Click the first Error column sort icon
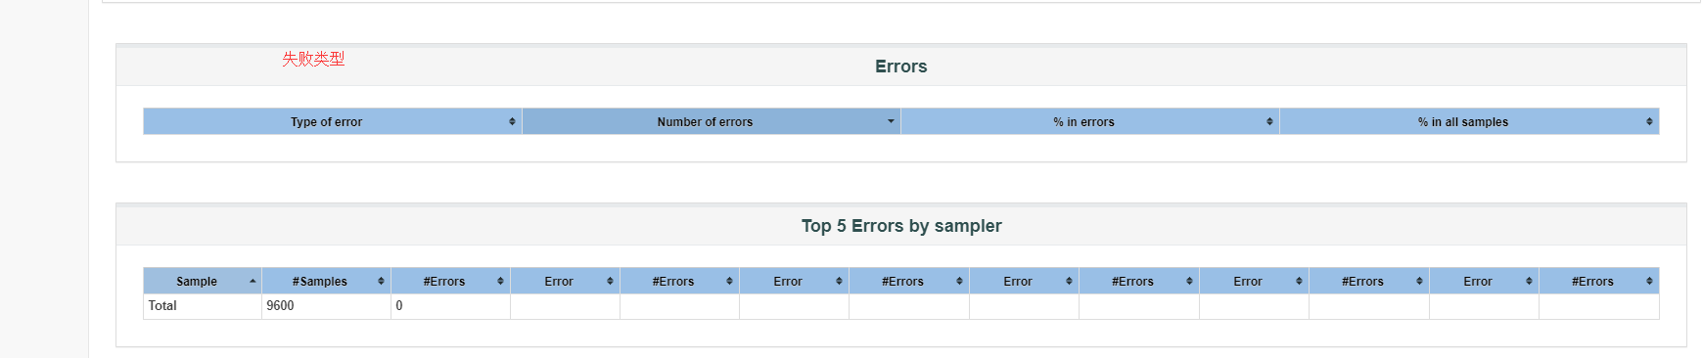The image size is (1702, 358). (610, 281)
